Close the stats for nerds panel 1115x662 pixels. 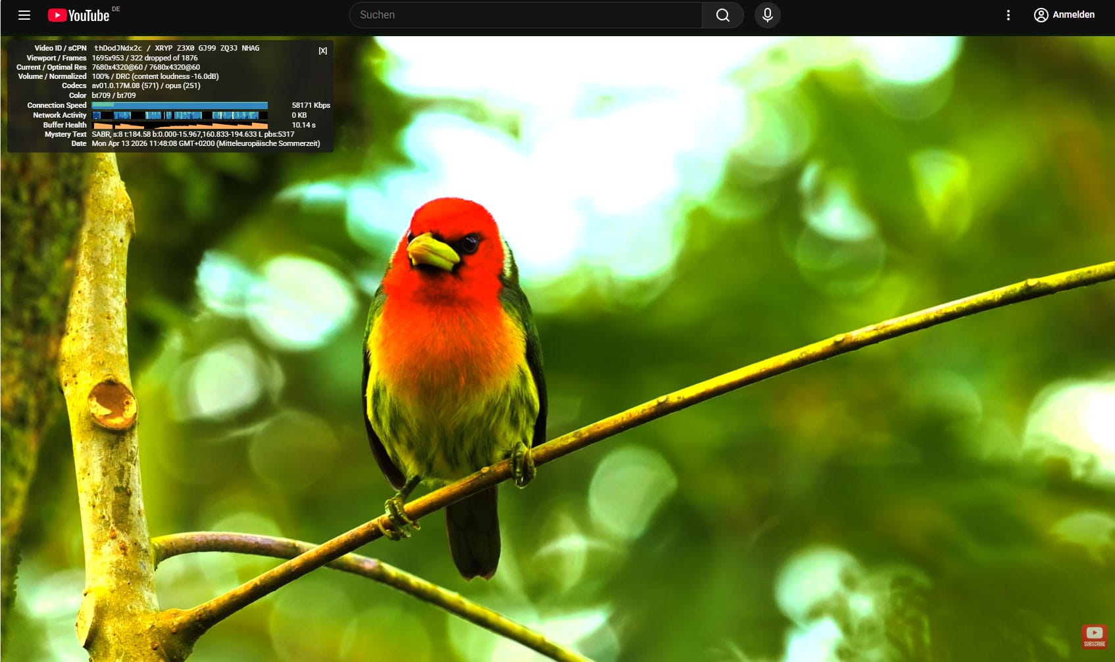pos(322,51)
